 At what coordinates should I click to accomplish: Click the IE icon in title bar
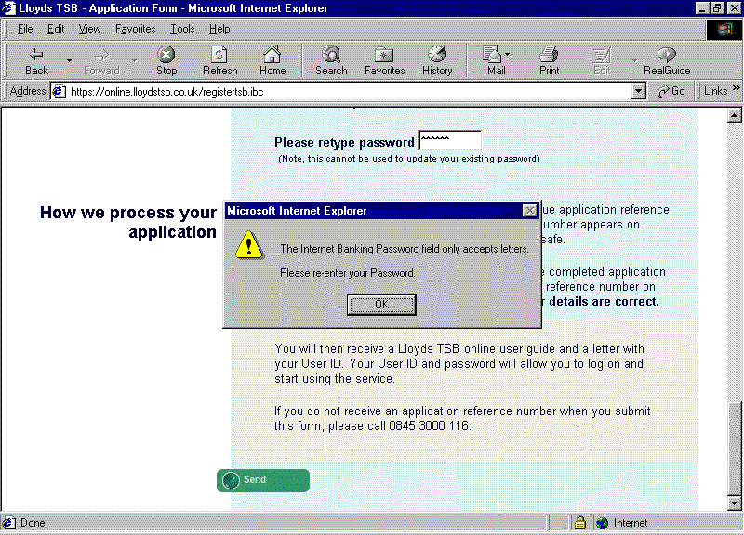pos(8,8)
